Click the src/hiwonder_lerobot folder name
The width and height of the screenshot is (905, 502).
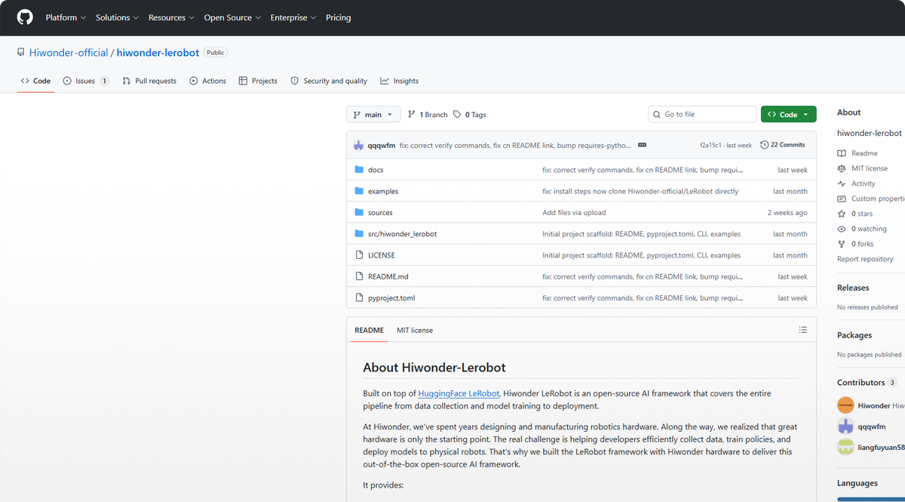(403, 234)
